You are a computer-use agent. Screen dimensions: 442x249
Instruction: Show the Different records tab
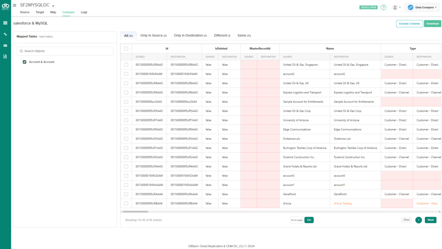pyautogui.click(x=222, y=35)
